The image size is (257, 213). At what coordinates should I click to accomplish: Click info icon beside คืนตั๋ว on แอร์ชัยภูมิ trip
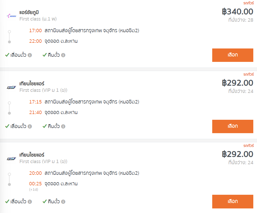click(63, 55)
